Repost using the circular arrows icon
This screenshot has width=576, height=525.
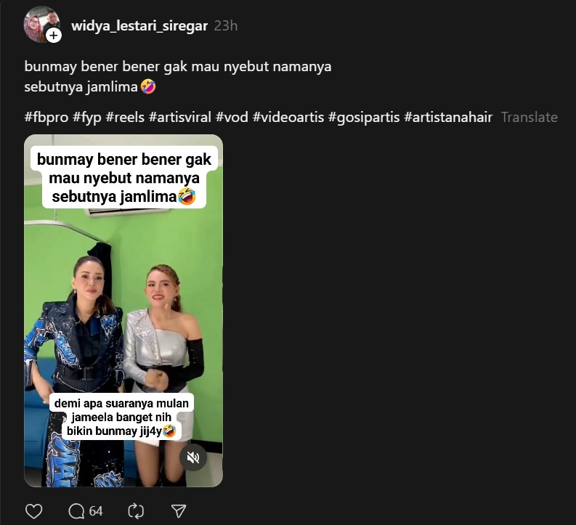(136, 511)
